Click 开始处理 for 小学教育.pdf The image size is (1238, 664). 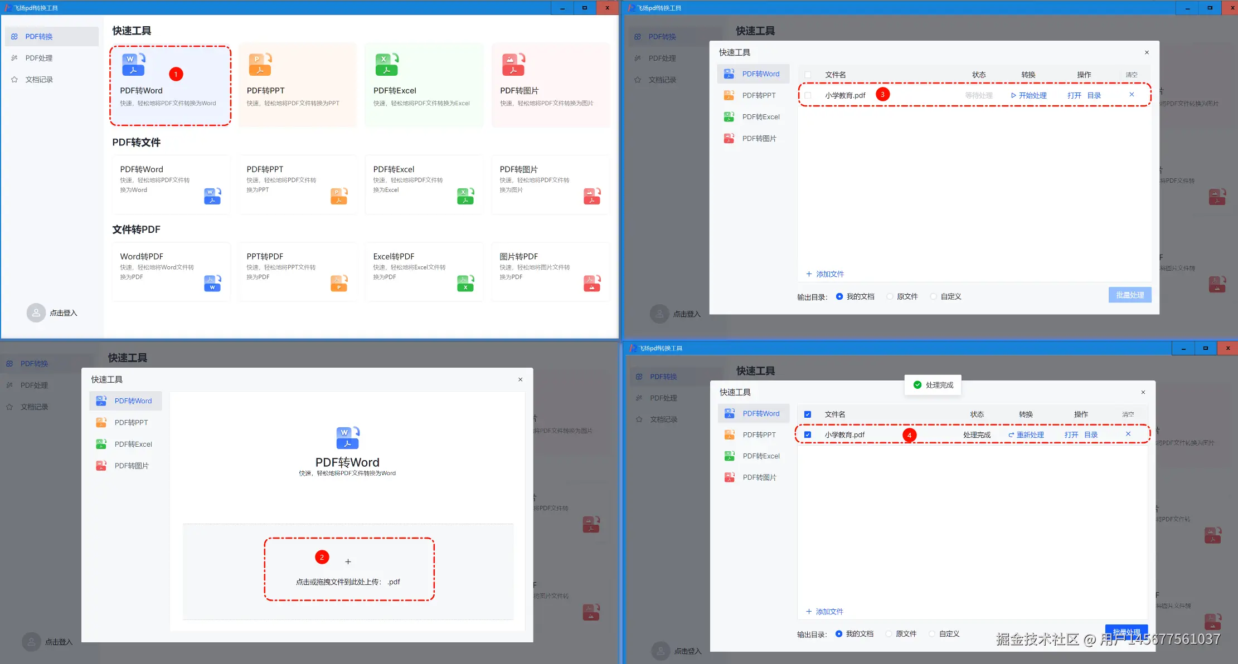pyautogui.click(x=1028, y=95)
